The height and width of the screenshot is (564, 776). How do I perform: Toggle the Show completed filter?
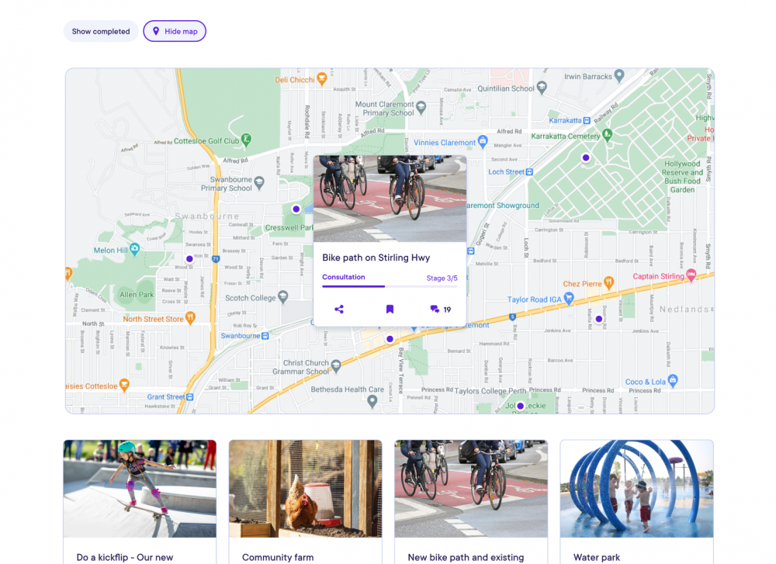(100, 31)
